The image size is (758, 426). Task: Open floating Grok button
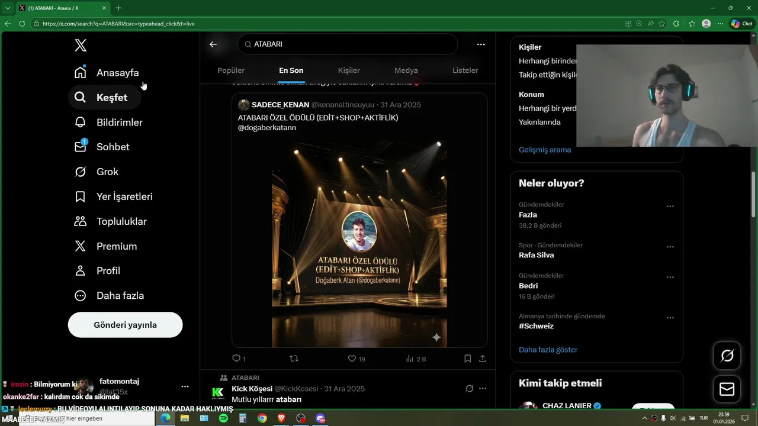click(x=727, y=356)
